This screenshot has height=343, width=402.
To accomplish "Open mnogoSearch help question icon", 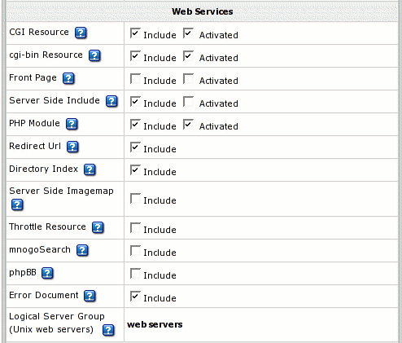I will click(x=82, y=250).
